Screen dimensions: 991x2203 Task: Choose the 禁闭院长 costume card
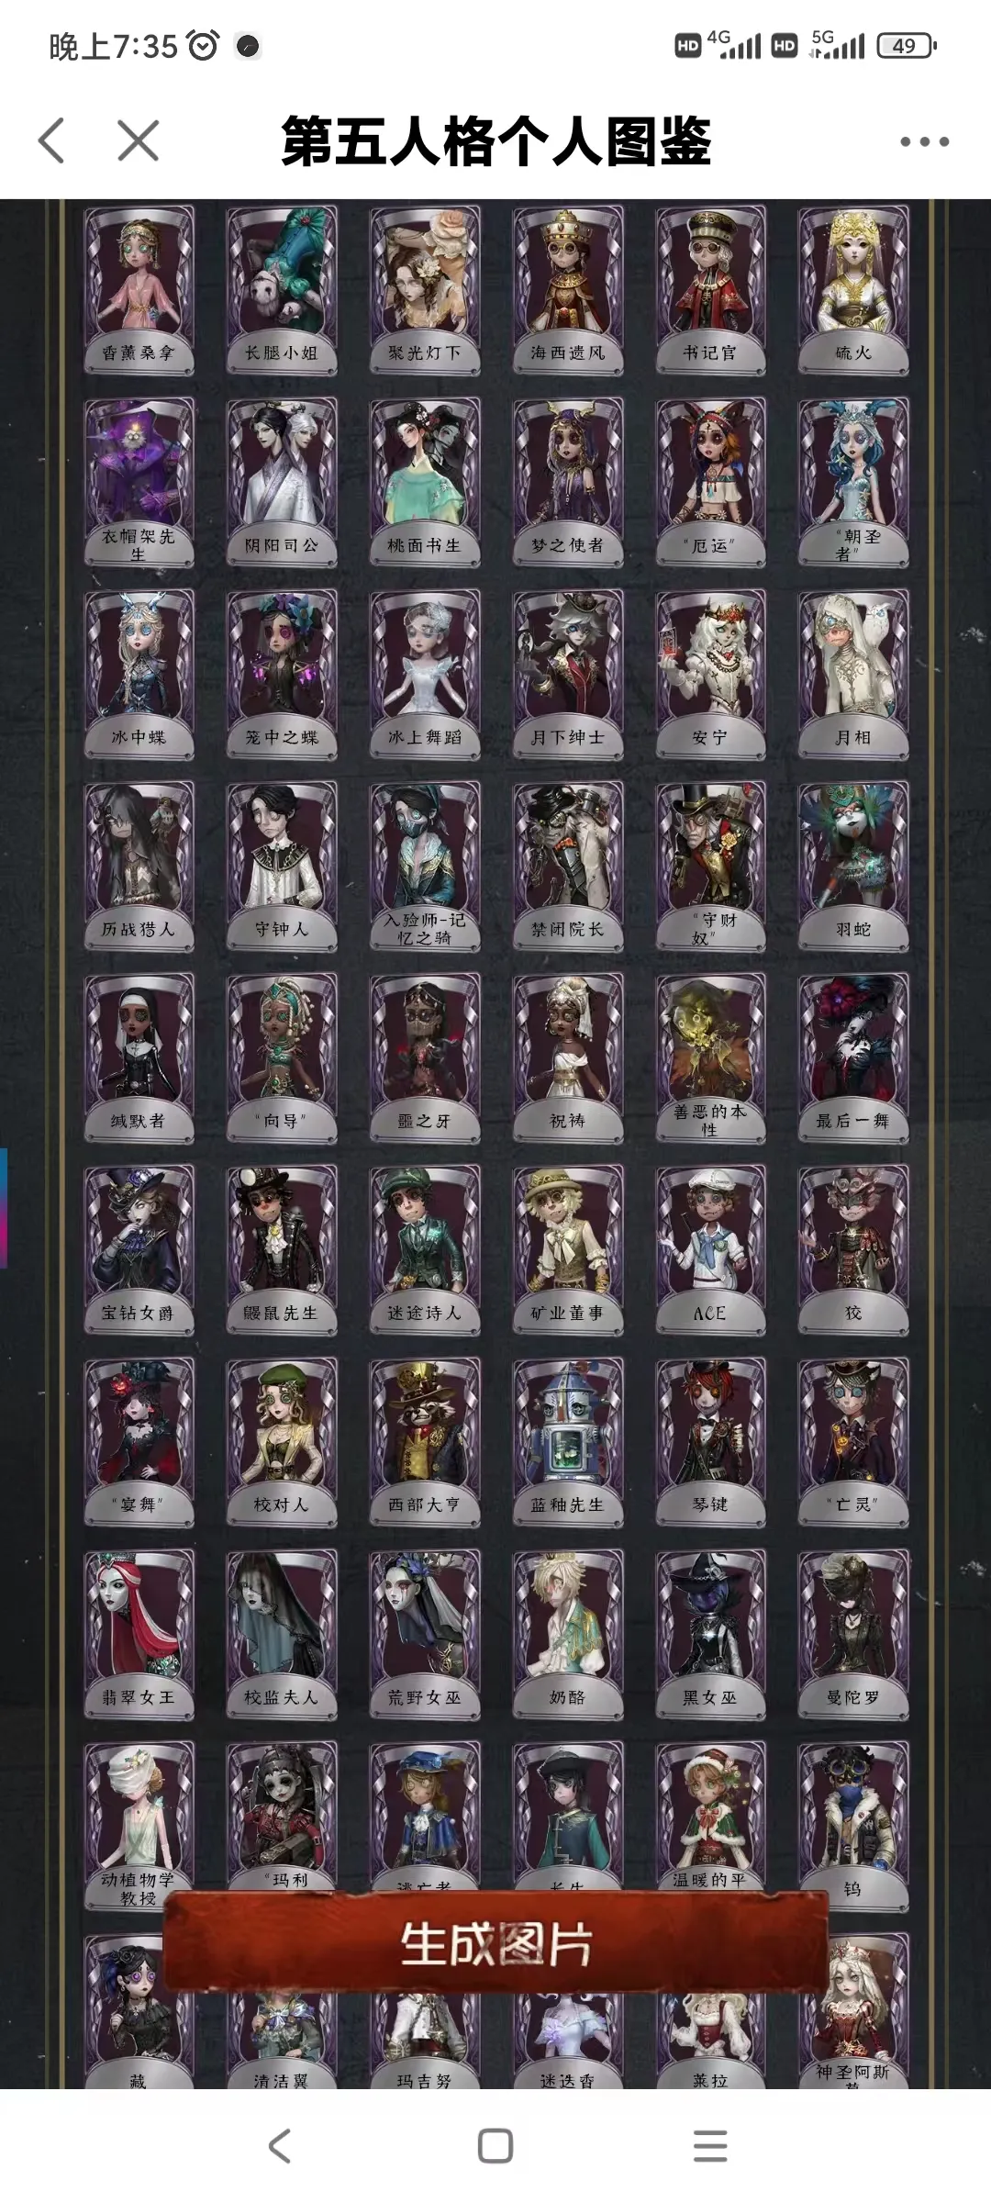pyautogui.click(x=567, y=867)
